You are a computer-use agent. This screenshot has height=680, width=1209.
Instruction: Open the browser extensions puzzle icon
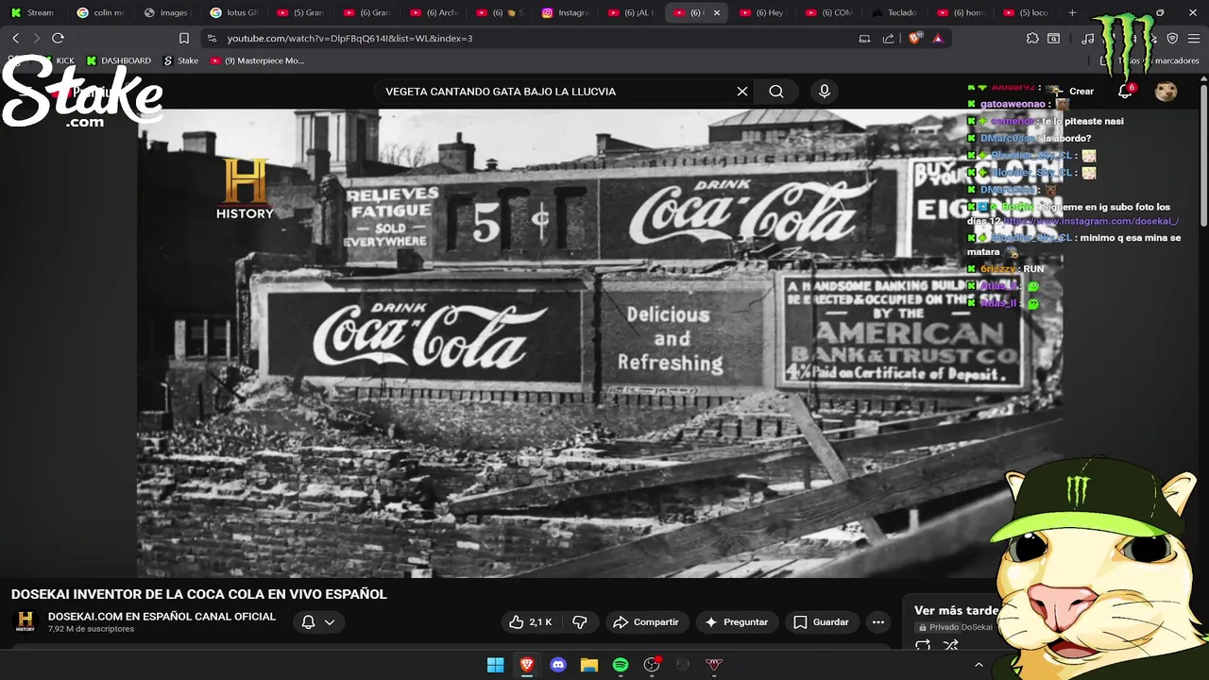tap(1032, 38)
